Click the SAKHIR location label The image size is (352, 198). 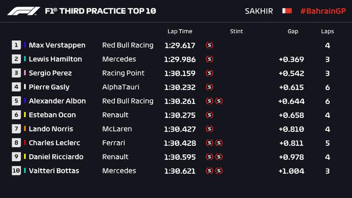point(259,11)
